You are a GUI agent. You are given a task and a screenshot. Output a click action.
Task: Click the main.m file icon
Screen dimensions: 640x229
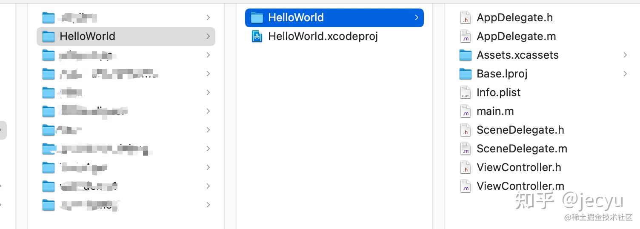click(466, 111)
